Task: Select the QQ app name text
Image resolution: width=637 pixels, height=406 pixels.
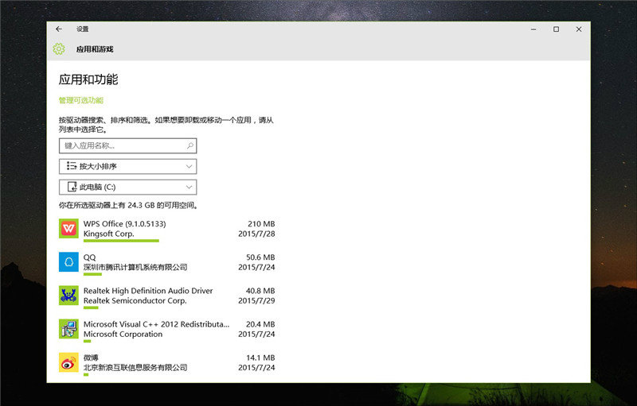Action: pos(90,257)
